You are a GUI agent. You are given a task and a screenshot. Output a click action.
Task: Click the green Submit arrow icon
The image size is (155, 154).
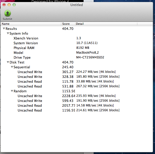coord(8,13)
